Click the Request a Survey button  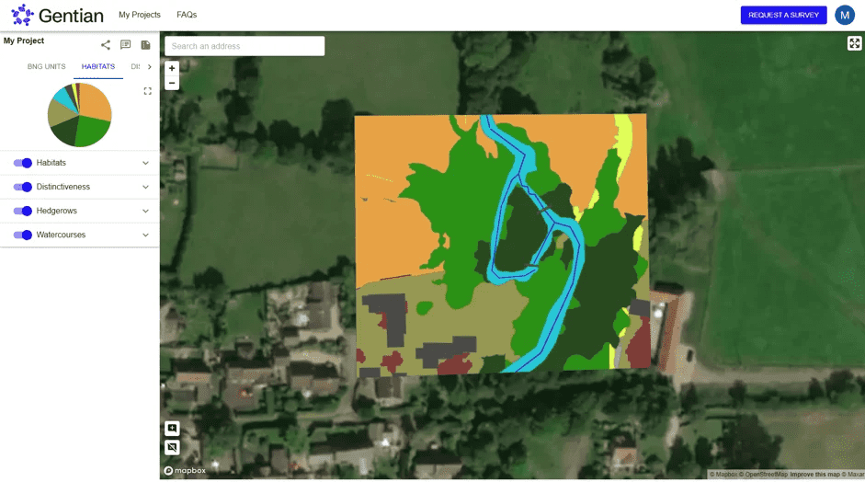[x=783, y=15]
